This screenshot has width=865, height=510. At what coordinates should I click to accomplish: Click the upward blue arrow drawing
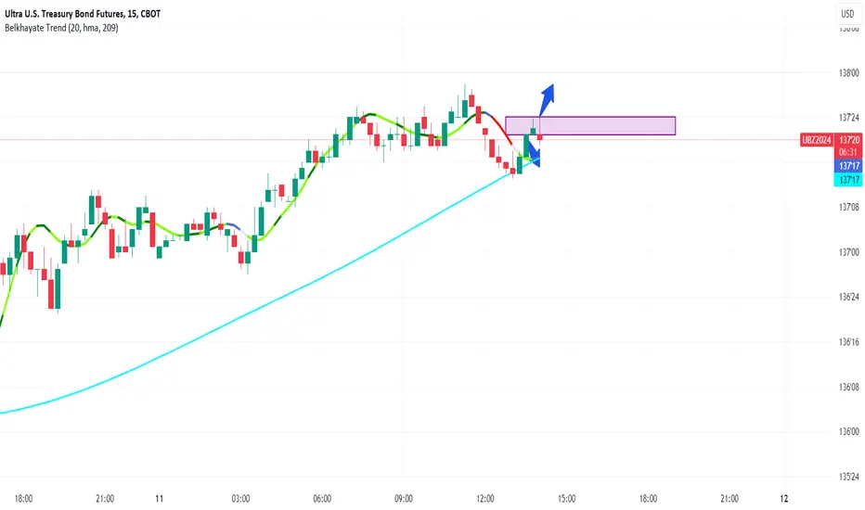(547, 100)
